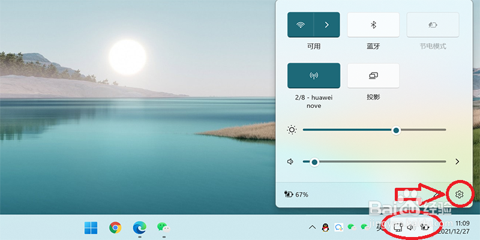Click the system tray volume icon
Viewport: 480px width, 240px height.
click(411, 227)
